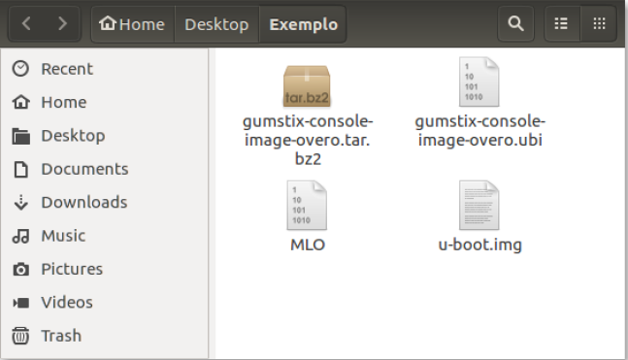Viewport: 628px width, 360px height.
Task: Open Recent from the sidebar
Action: (x=67, y=69)
